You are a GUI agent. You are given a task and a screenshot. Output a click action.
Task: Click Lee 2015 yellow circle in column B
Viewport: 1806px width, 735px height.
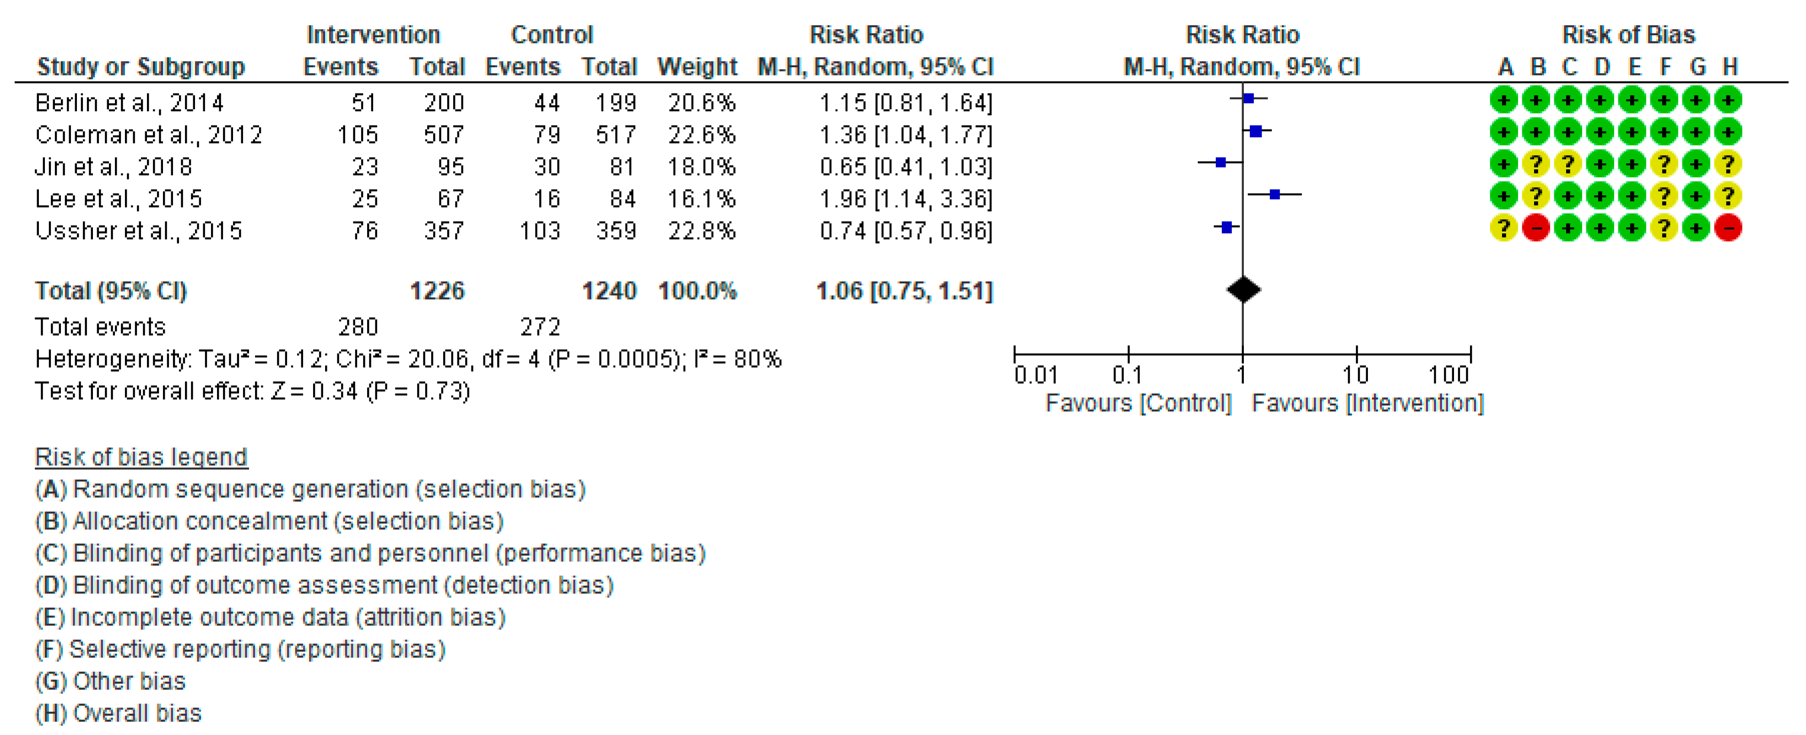(1535, 196)
